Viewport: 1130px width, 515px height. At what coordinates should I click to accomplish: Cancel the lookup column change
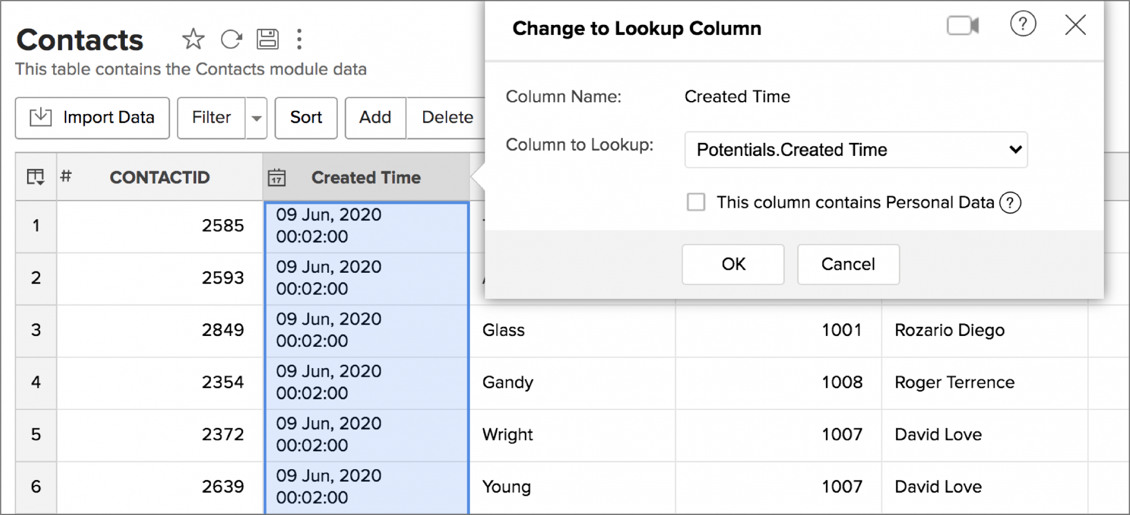(847, 264)
